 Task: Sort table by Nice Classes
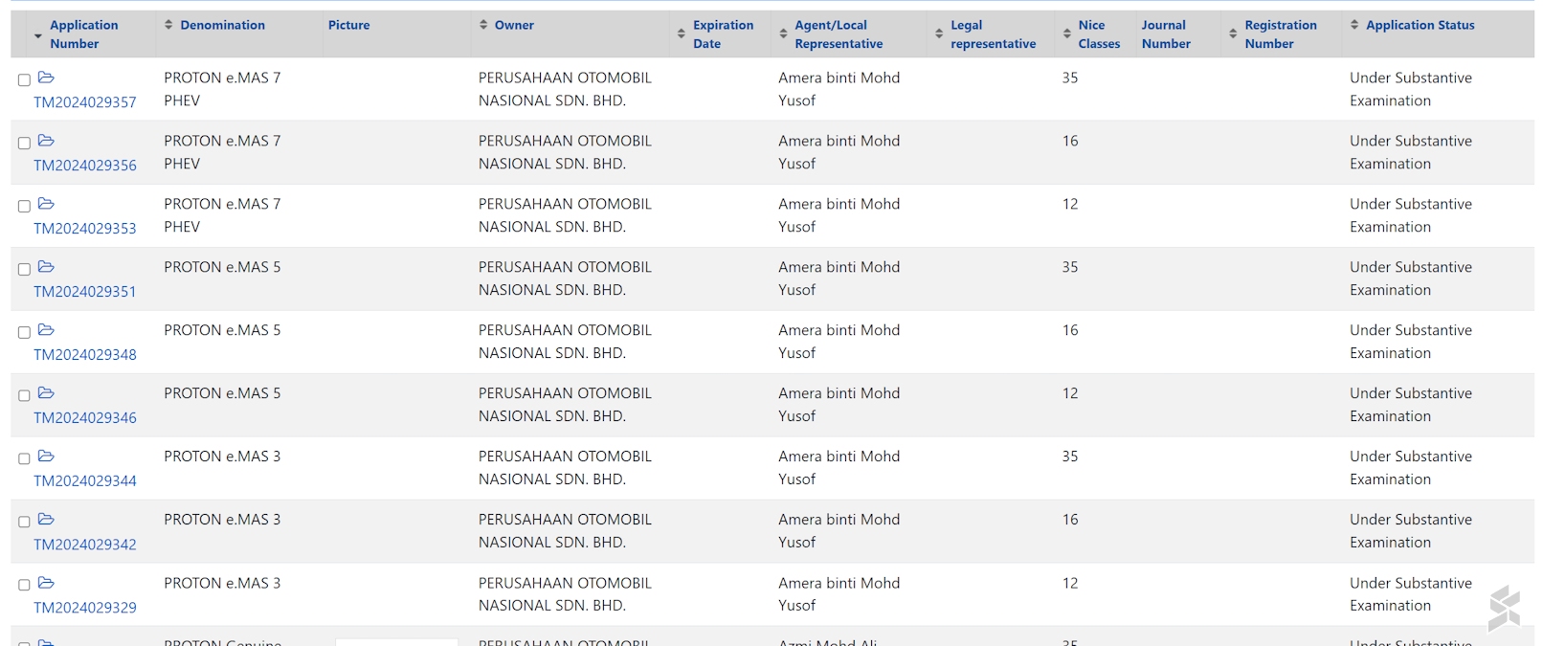[x=1067, y=33]
